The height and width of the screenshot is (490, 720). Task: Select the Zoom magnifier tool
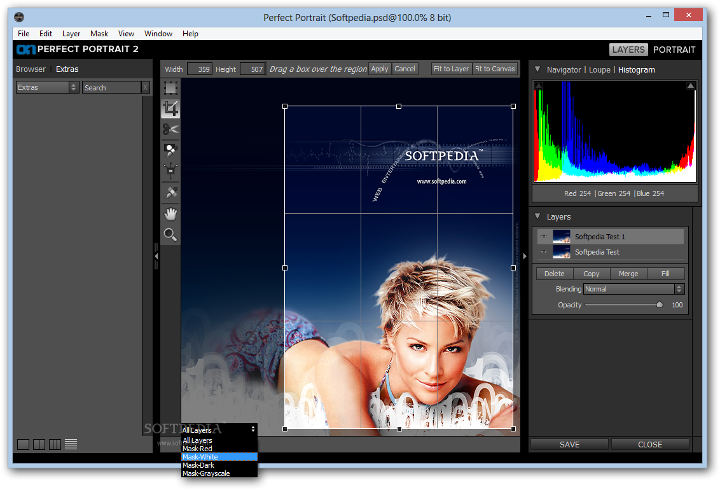tap(170, 235)
